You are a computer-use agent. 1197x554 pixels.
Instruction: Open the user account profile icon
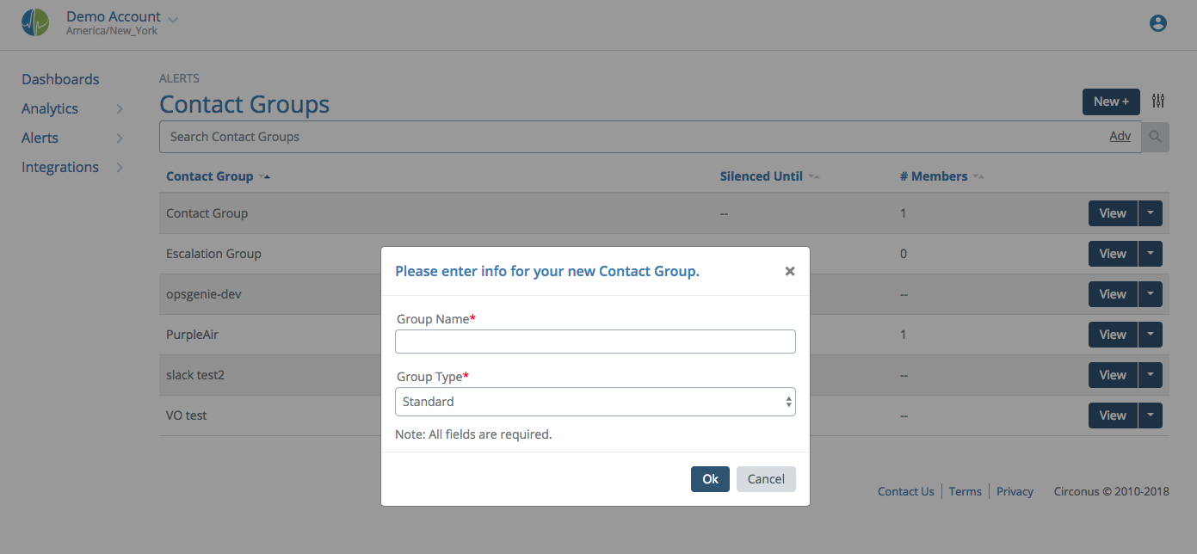(1157, 23)
